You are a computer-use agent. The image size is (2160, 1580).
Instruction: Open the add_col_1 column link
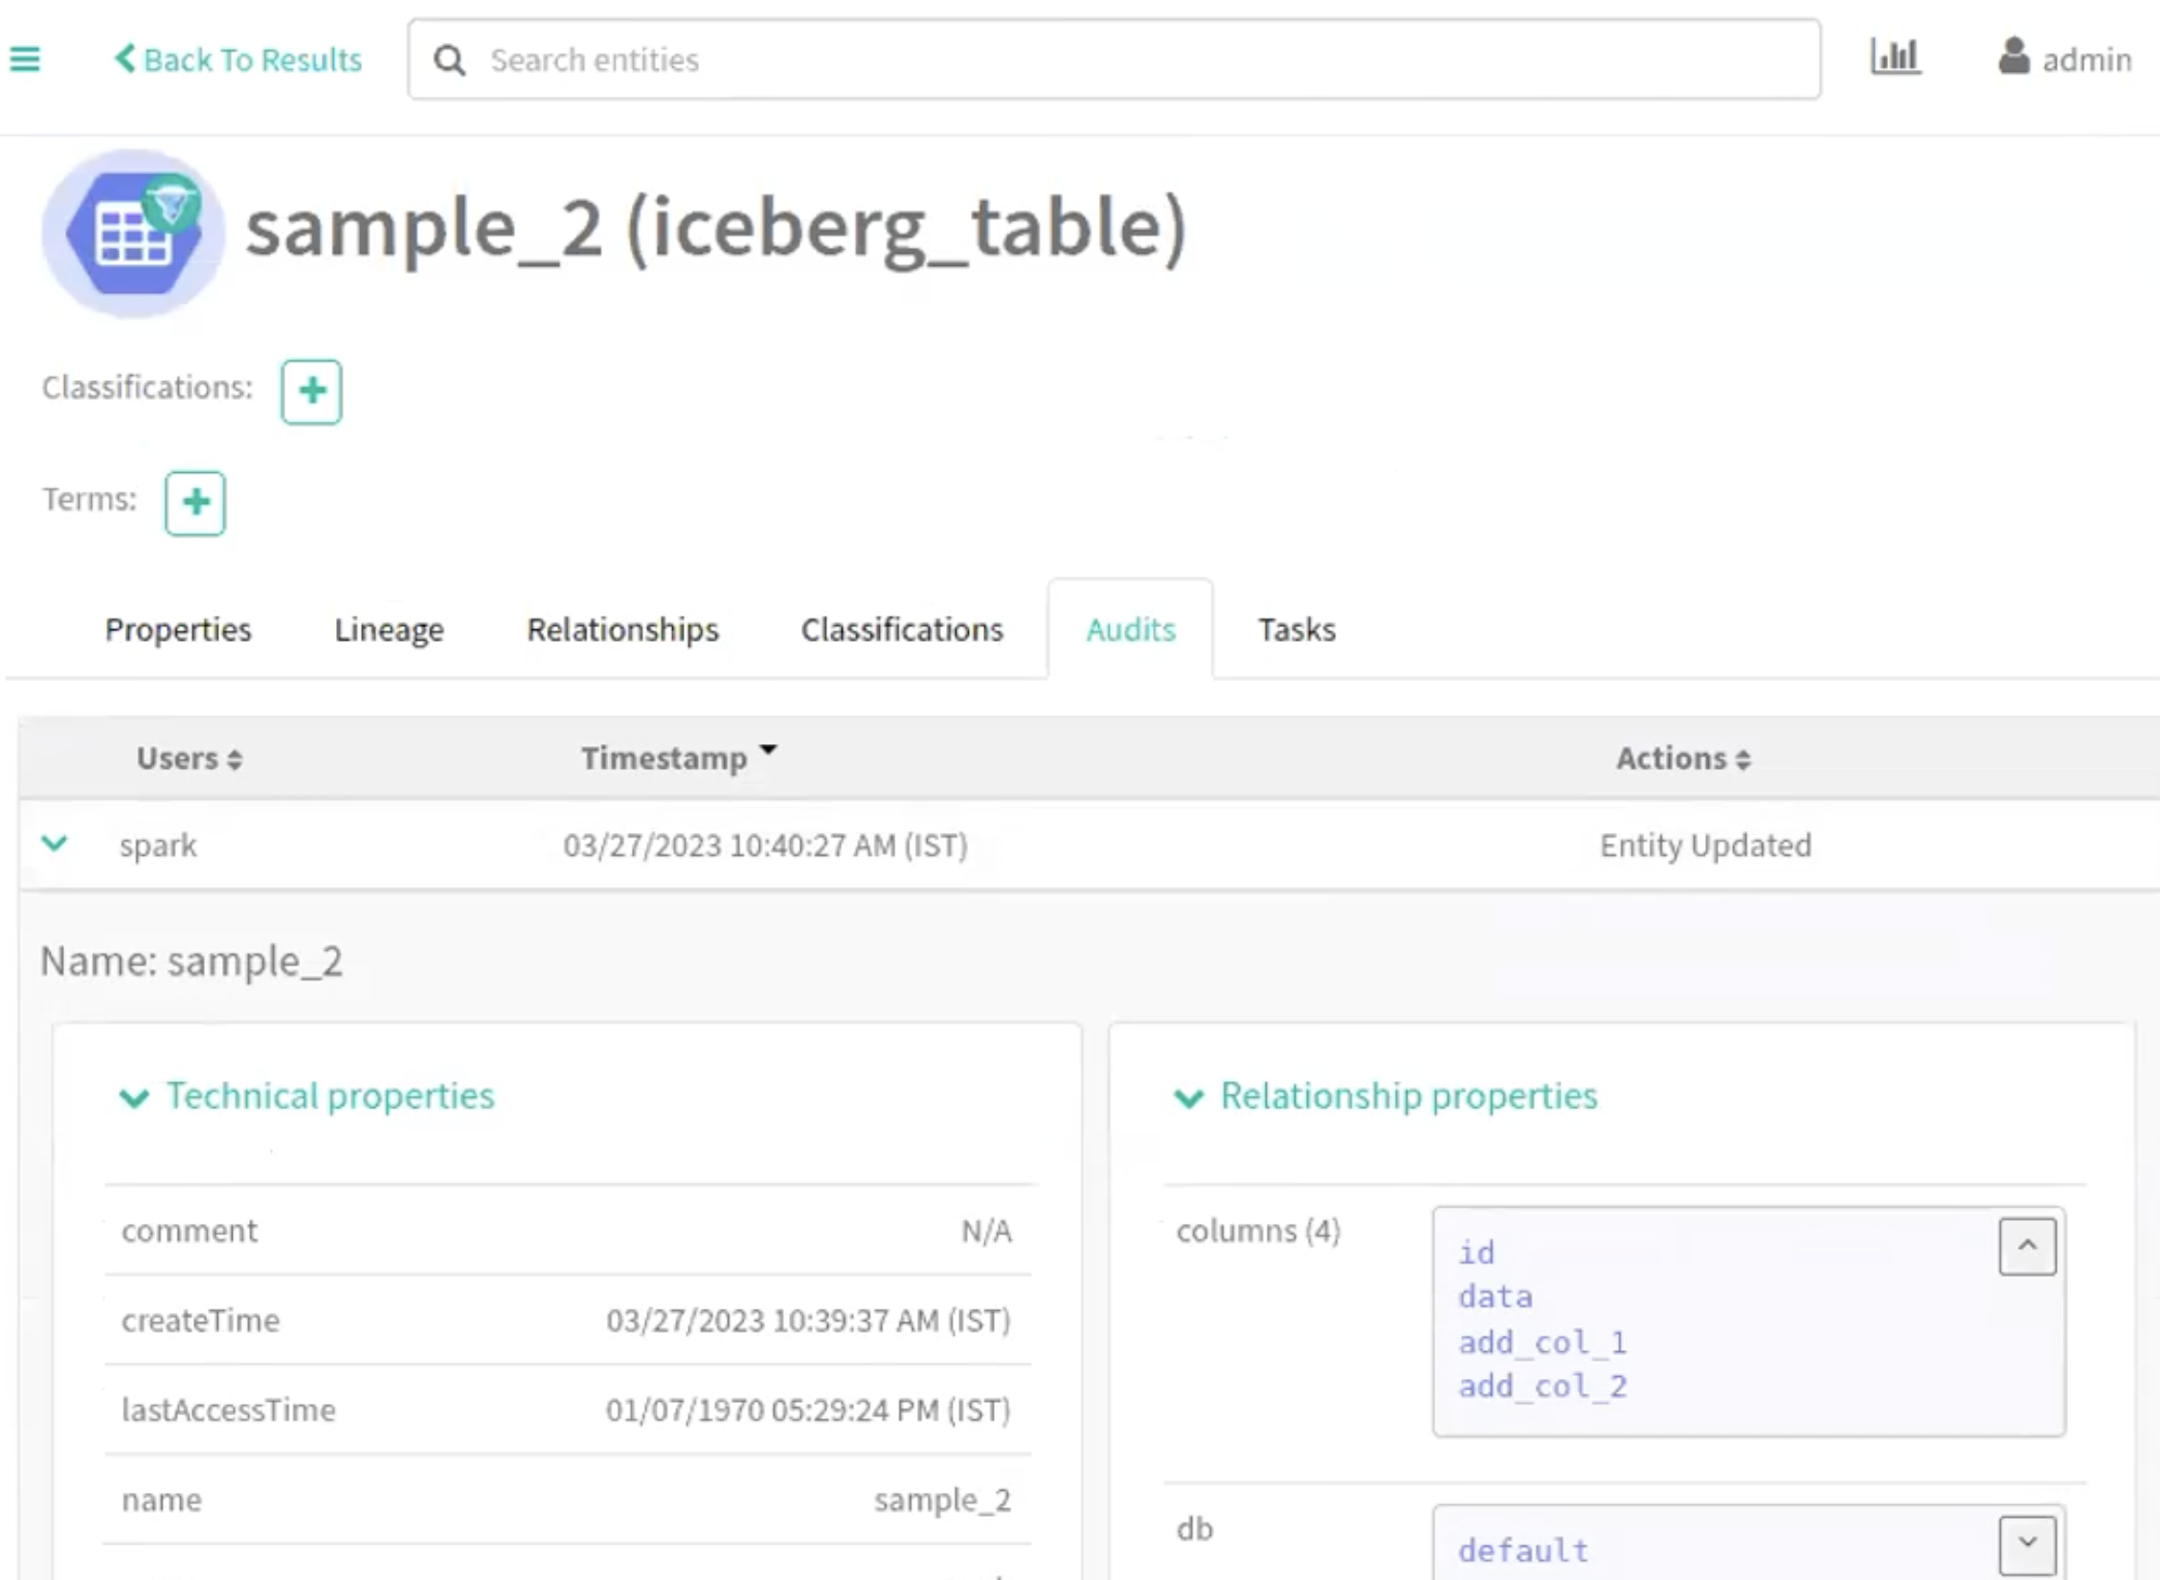click(1541, 1342)
